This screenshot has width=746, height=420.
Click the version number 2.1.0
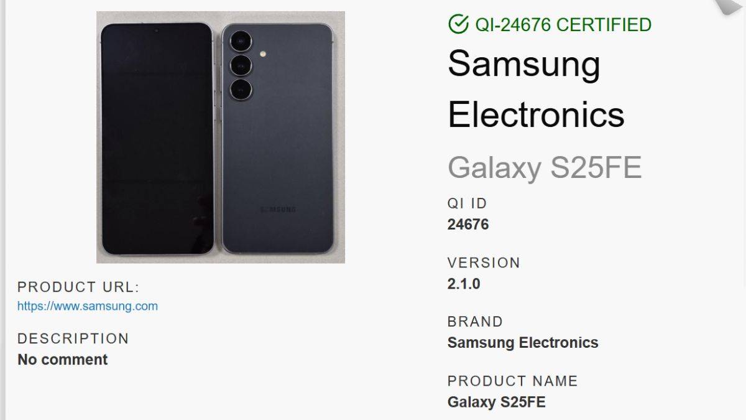click(x=464, y=284)
